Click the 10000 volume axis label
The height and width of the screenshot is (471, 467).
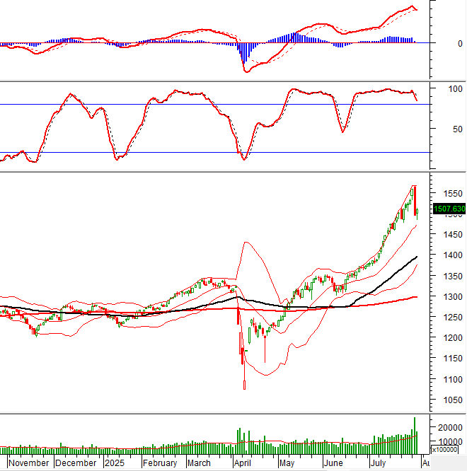[450, 441]
